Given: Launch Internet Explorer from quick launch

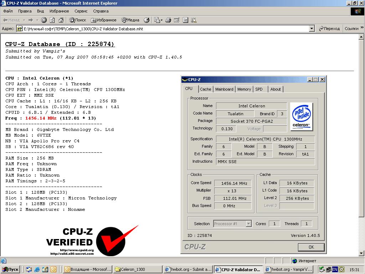Looking at the screenshot, I should (37, 269).
